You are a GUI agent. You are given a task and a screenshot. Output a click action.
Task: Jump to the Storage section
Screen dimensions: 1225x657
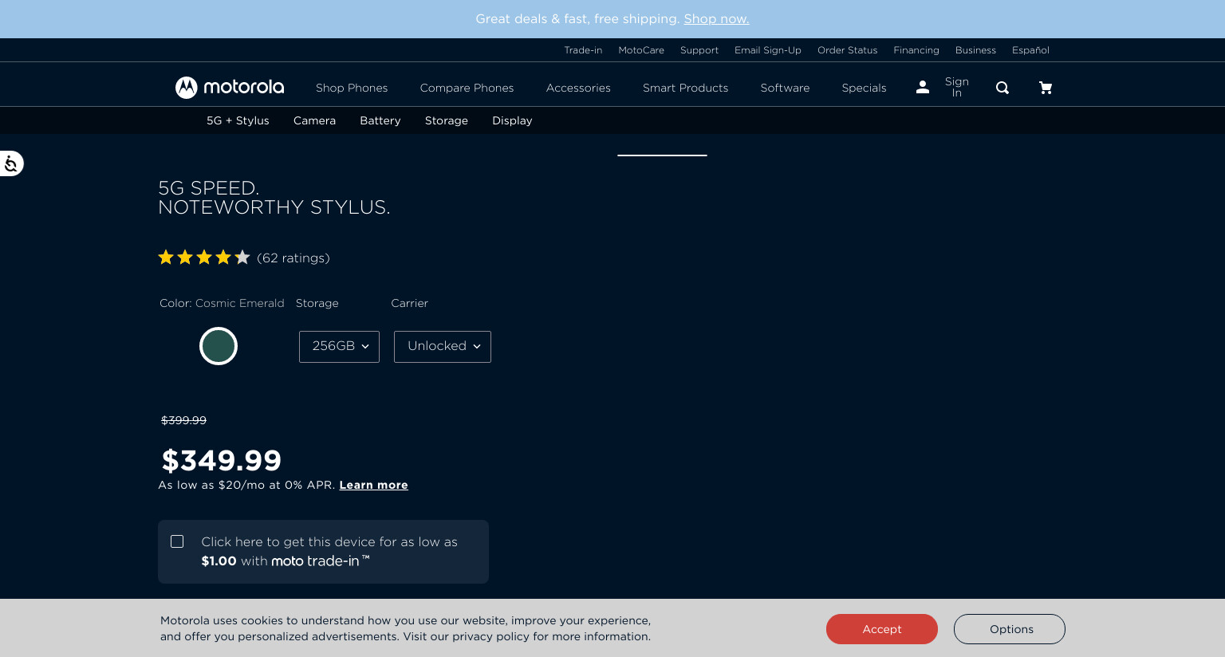446,120
